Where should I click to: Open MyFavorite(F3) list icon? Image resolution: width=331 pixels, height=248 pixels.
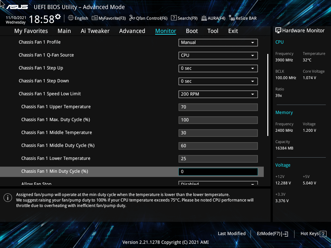click(x=95, y=18)
